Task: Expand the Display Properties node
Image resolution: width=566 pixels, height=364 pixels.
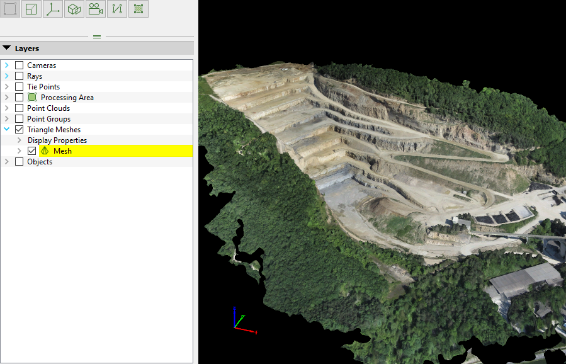Action: [x=19, y=140]
